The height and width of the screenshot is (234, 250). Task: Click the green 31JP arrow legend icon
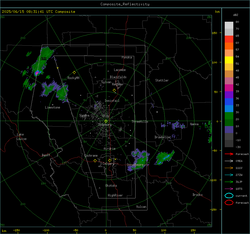(229, 182)
